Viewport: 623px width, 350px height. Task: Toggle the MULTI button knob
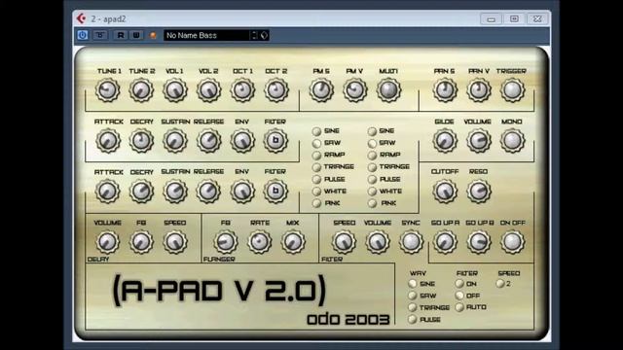tap(388, 90)
